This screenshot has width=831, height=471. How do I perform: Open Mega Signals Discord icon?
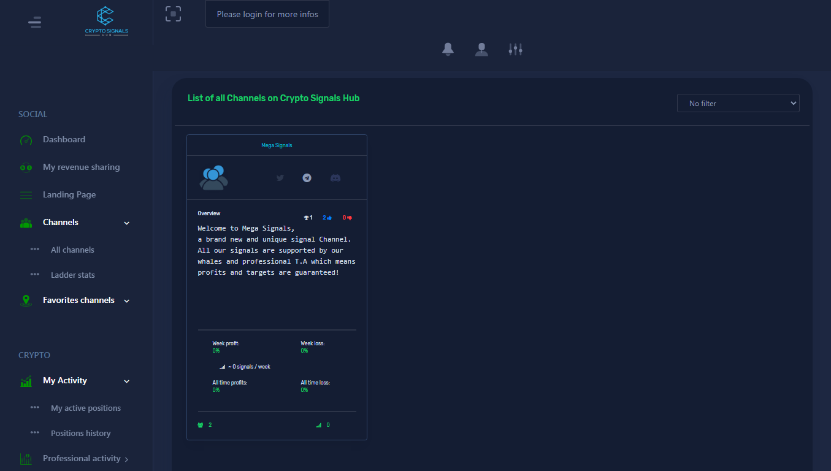point(335,178)
